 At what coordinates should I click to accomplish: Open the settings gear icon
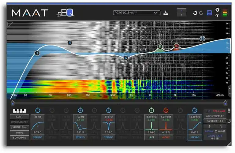217,10
